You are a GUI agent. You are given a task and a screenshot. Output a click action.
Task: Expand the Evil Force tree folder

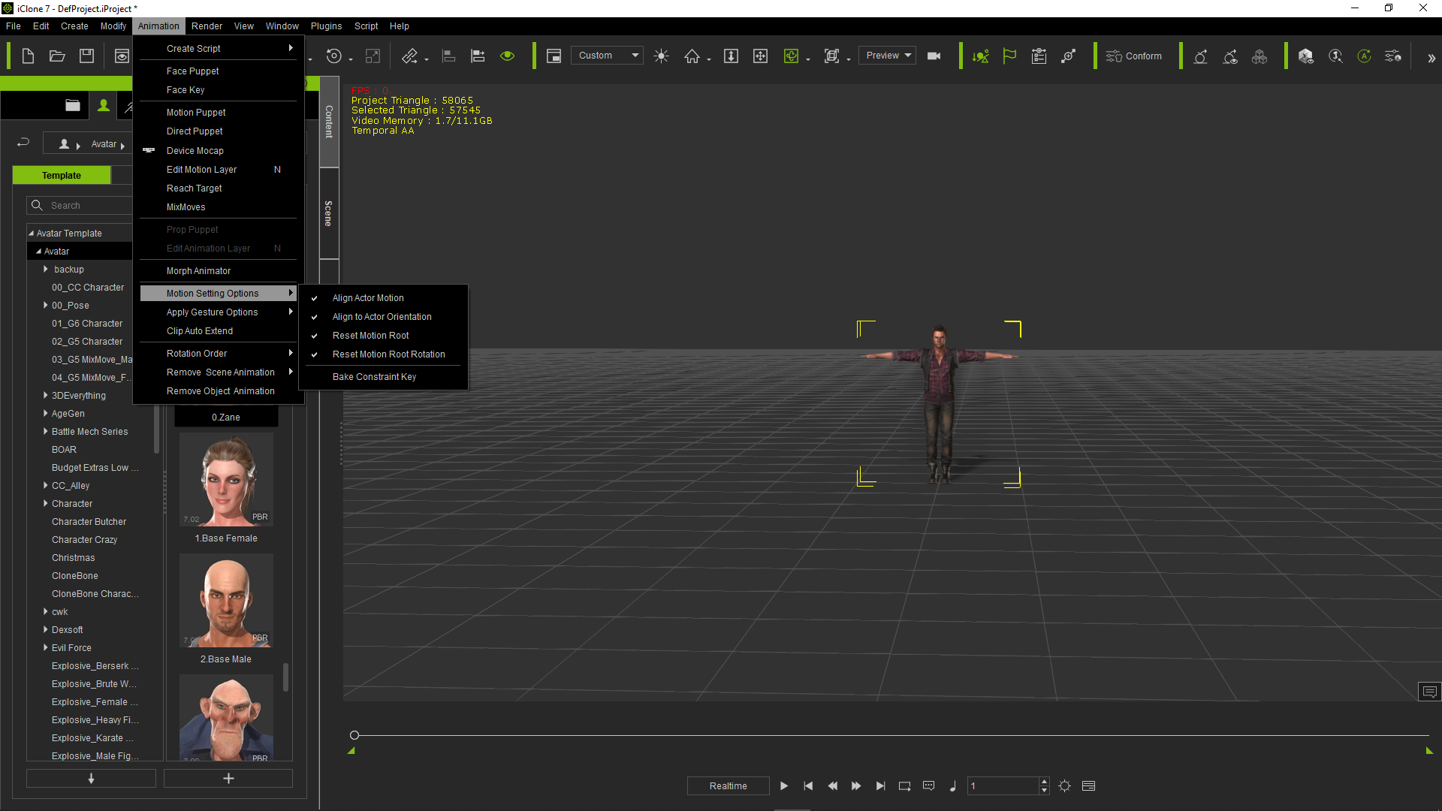tap(46, 647)
